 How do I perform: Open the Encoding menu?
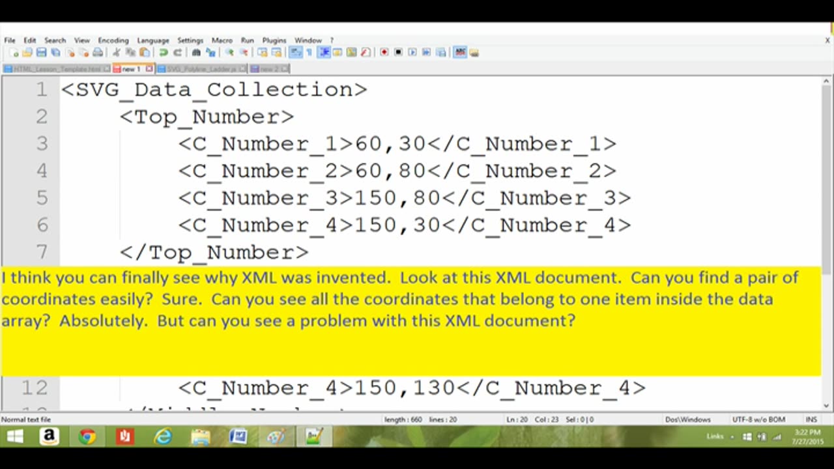(113, 40)
